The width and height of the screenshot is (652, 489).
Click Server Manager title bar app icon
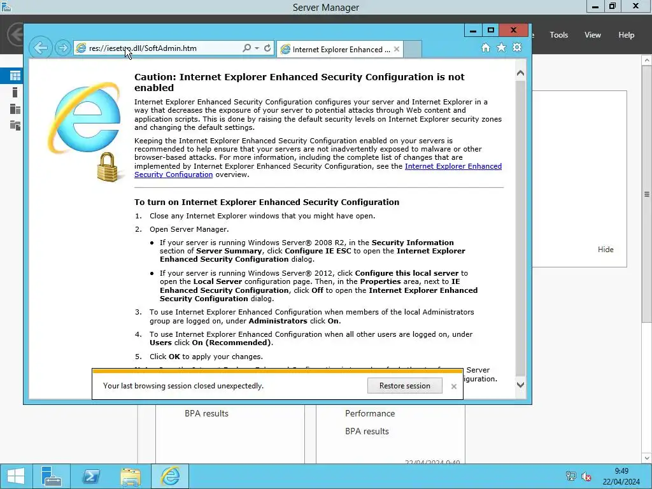(x=6, y=6)
